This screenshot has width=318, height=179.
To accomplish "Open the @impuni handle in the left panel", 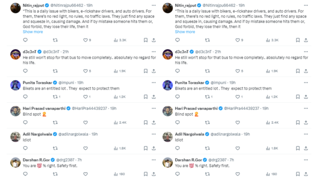I will [66, 83].
